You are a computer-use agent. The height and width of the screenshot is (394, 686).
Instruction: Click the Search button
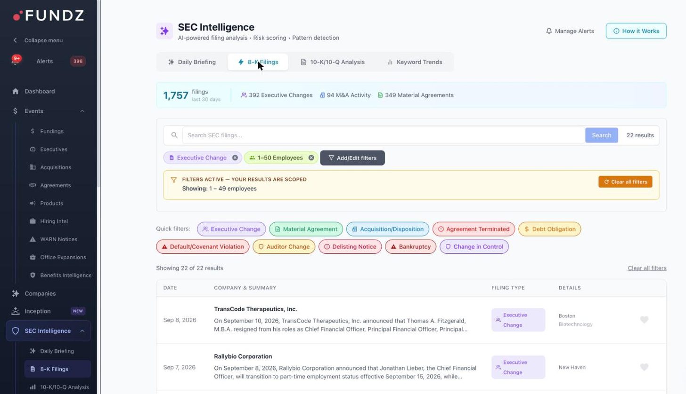tap(602, 135)
